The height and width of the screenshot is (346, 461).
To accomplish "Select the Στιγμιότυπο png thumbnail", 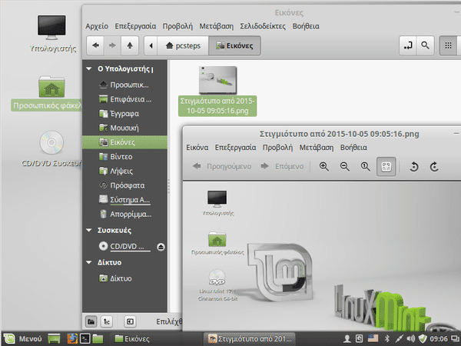I will 217,80.
